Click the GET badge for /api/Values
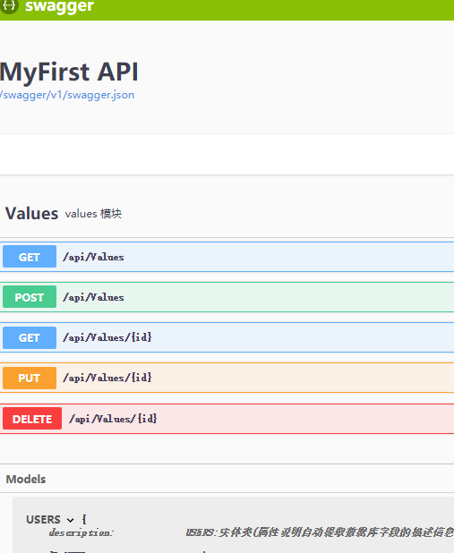 coord(30,257)
